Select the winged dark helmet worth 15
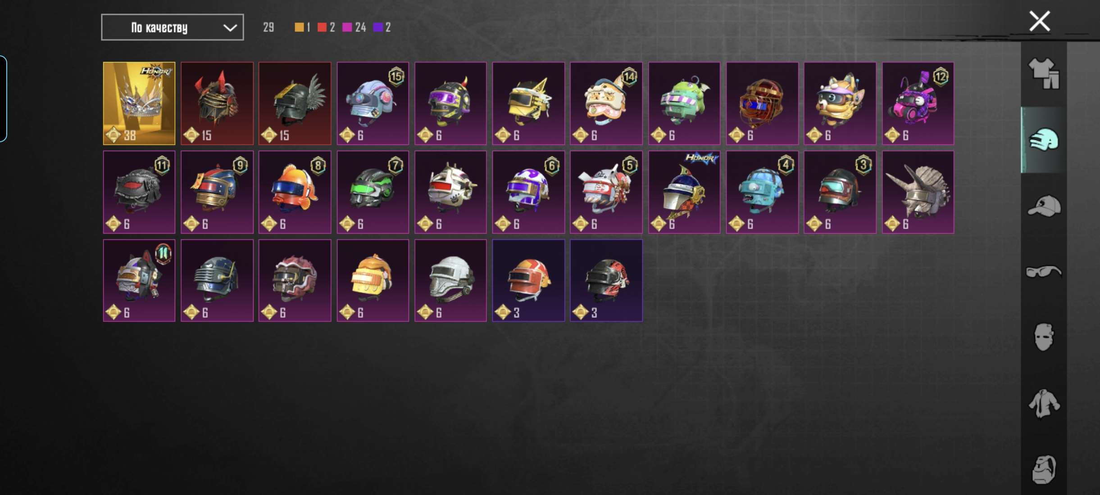1100x495 pixels. [x=295, y=103]
